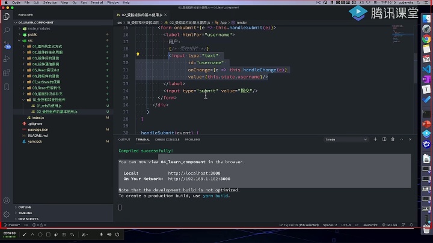
Task: Expand the node_modules folder
Action: tap(19, 29)
